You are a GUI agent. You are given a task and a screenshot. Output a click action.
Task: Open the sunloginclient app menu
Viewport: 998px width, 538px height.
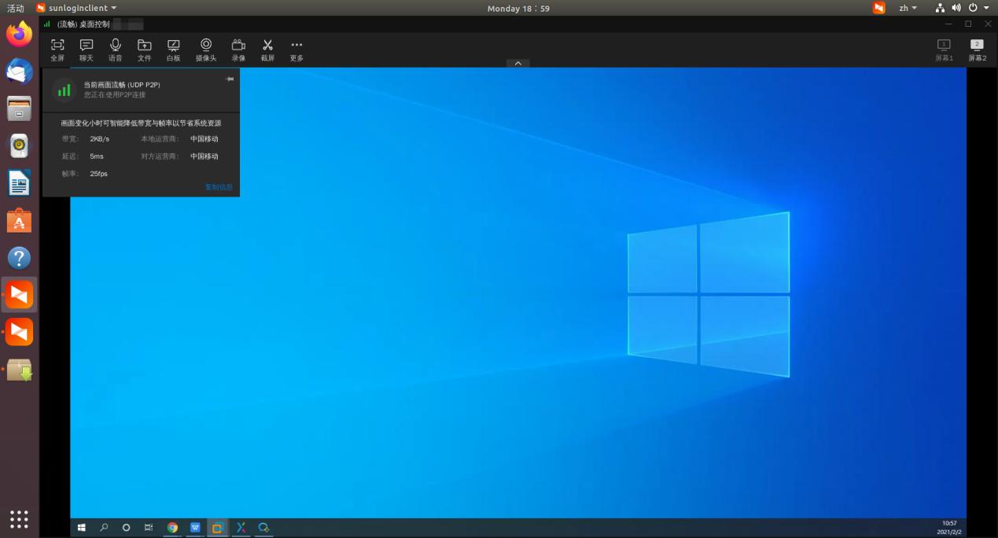click(x=76, y=8)
